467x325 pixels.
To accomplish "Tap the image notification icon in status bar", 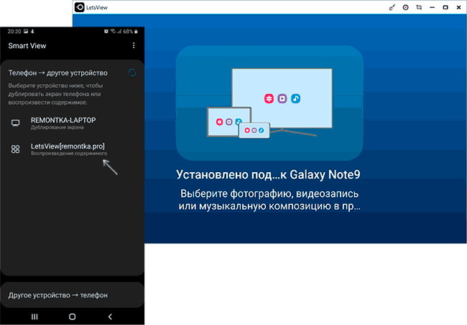I will pos(26,32).
